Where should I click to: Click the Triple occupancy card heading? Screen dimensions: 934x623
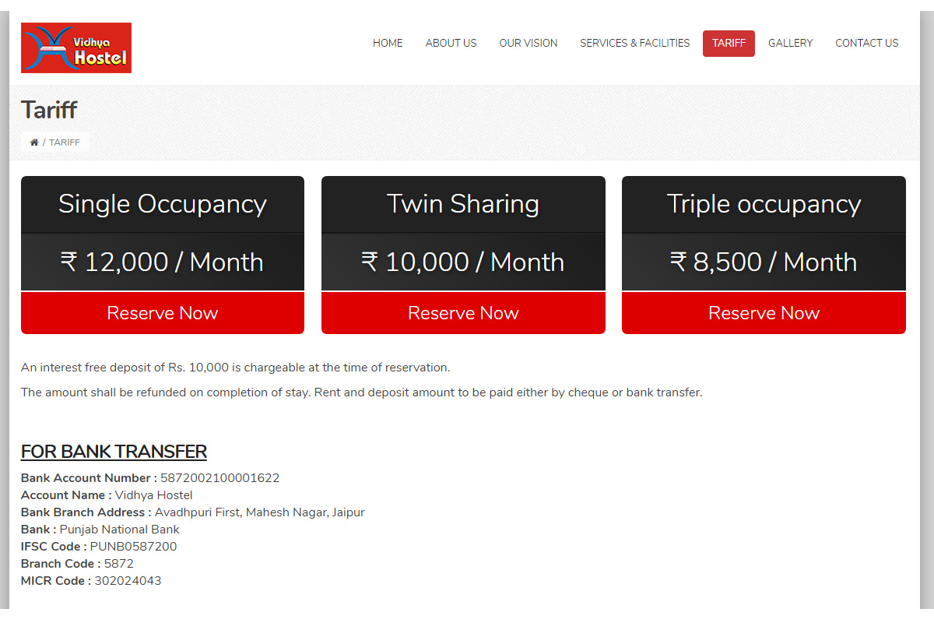pyautogui.click(x=764, y=204)
